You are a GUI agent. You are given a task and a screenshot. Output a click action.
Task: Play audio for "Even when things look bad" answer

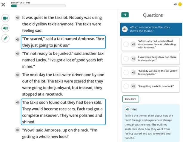(133, 58)
